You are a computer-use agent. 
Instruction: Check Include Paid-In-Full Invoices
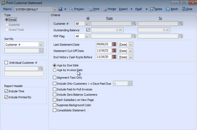tap(54, 89)
